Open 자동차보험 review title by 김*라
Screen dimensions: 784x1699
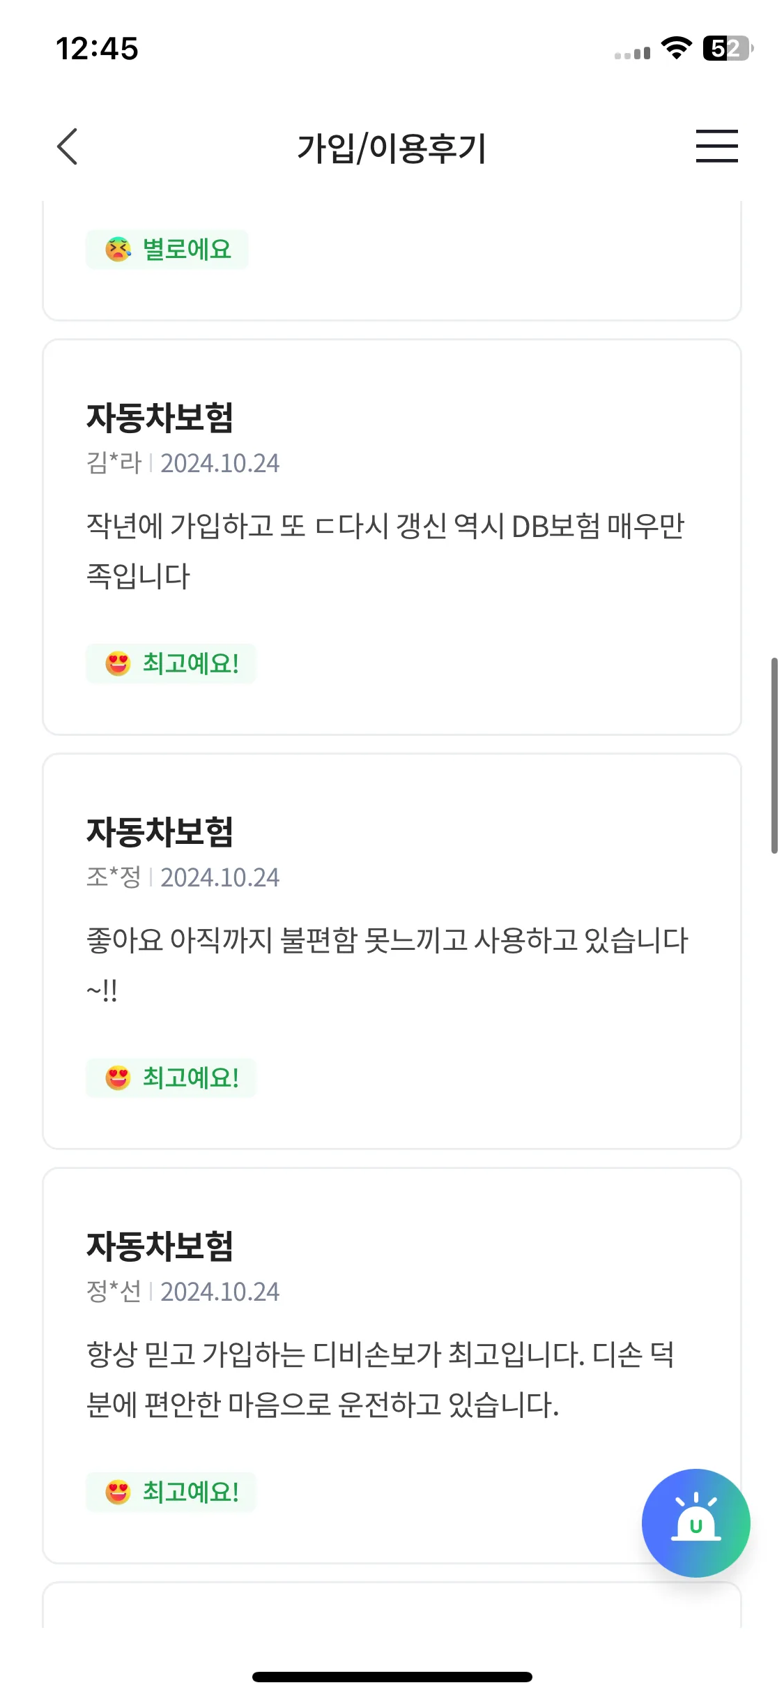(x=160, y=418)
